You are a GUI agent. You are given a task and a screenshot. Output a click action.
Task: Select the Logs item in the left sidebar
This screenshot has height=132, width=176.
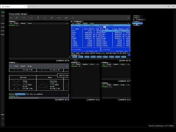click(3, 23)
